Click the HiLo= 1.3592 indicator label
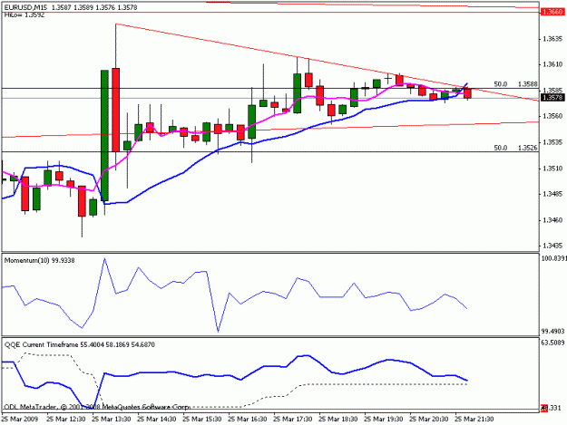 tap(24, 15)
